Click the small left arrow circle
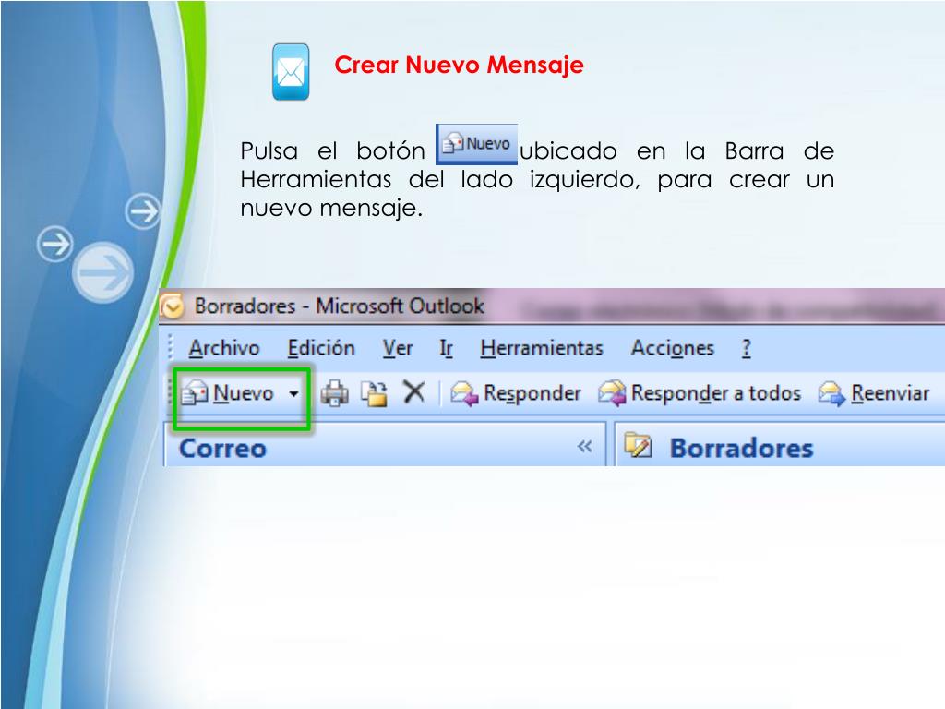945x709 pixels. (x=54, y=244)
